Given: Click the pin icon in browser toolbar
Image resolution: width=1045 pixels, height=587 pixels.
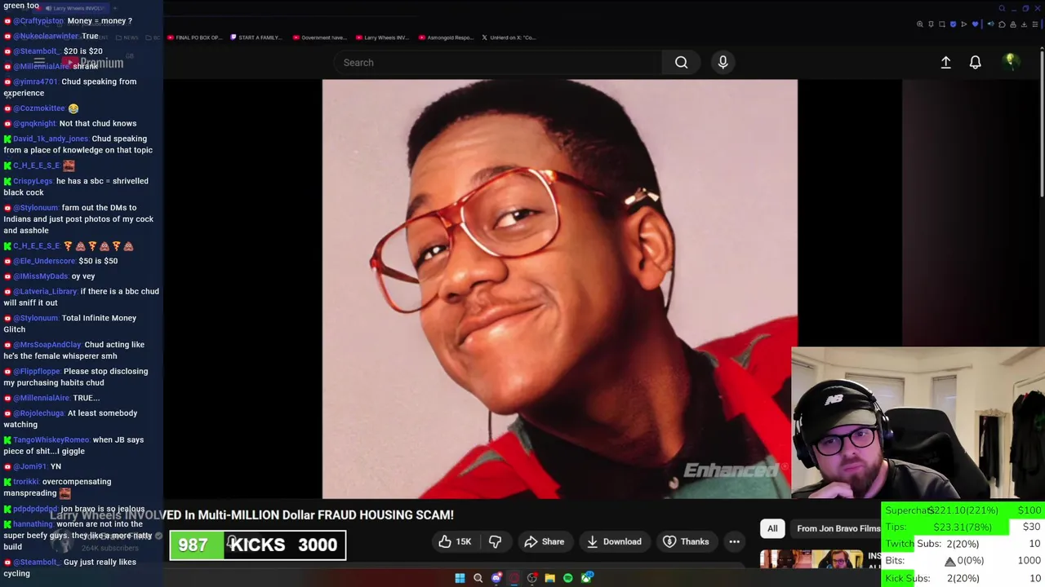Looking at the screenshot, I should click(932, 24).
